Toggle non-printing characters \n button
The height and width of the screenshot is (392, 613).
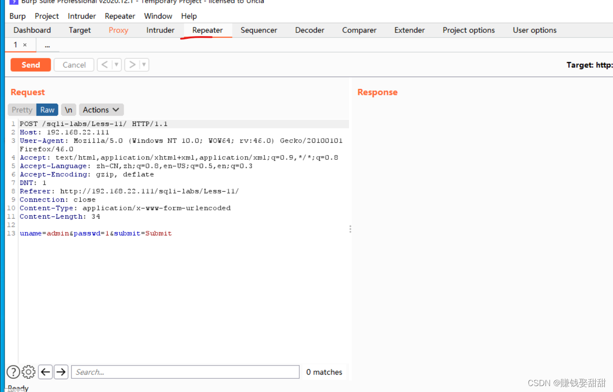pos(68,110)
